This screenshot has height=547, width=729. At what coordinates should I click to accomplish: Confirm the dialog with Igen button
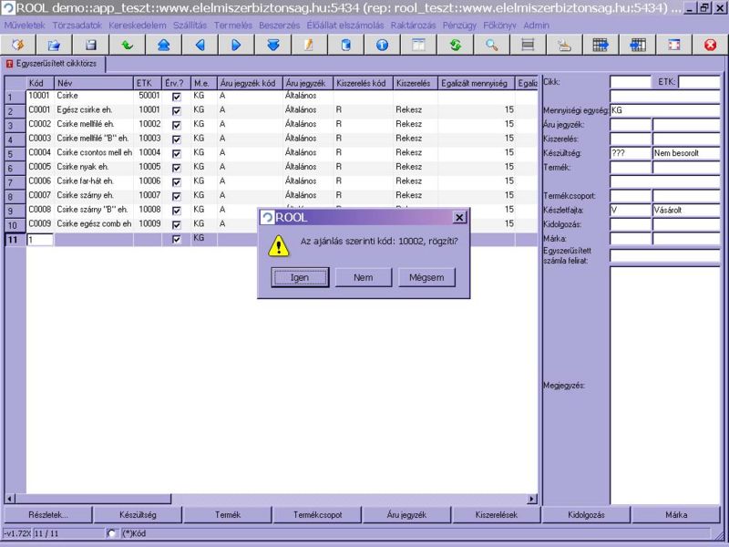[300, 277]
